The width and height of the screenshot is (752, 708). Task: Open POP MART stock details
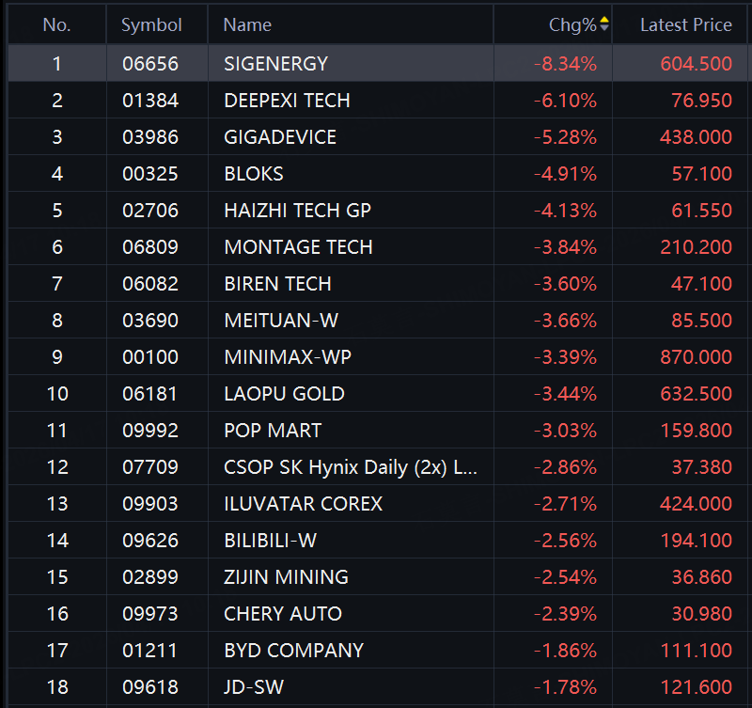point(273,431)
